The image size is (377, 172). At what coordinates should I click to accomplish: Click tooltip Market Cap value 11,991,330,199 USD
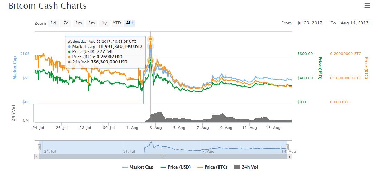tap(120, 47)
